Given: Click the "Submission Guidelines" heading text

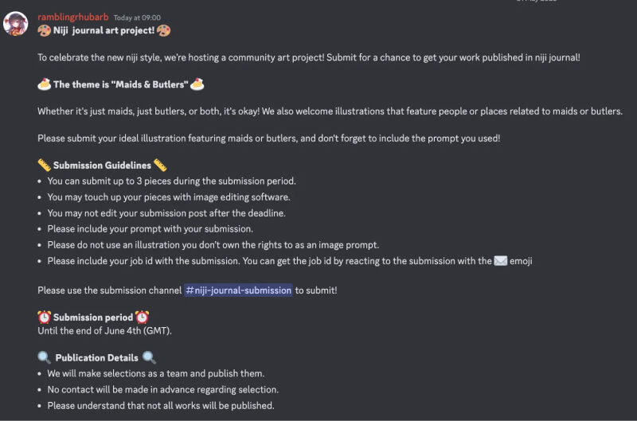Looking at the screenshot, I should 102,166.
